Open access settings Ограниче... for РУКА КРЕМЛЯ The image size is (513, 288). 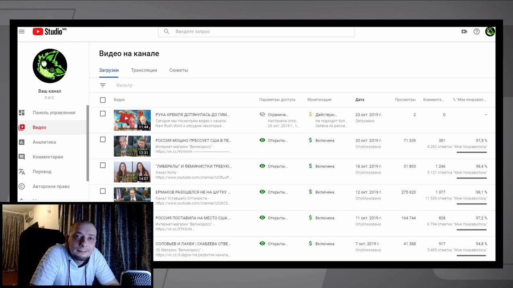[278, 115]
